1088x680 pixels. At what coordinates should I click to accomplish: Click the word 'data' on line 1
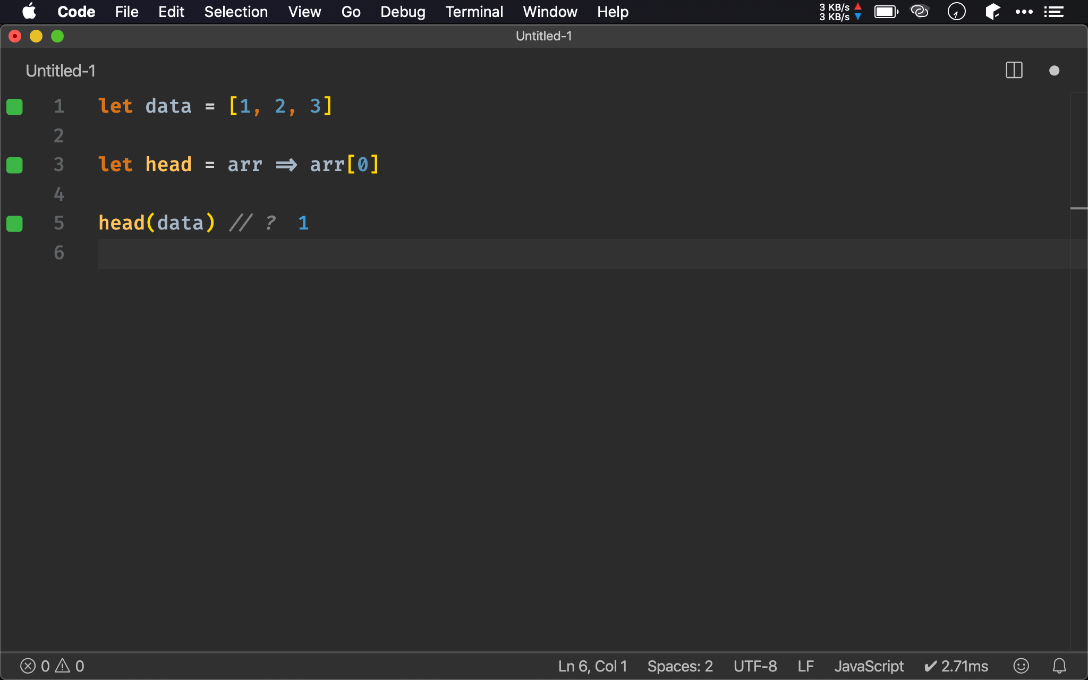tap(168, 106)
